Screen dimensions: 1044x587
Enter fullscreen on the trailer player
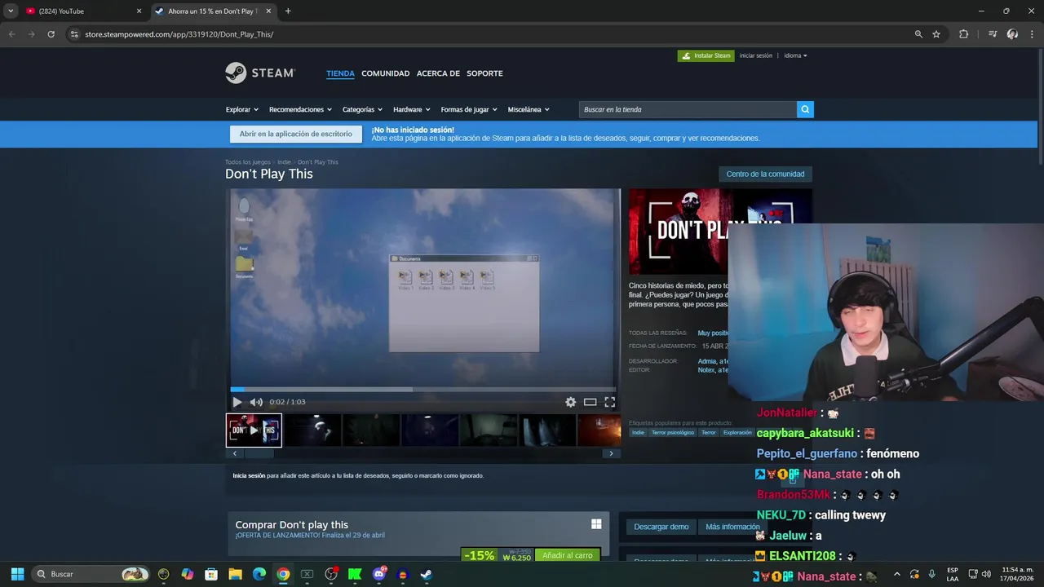pos(609,402)
